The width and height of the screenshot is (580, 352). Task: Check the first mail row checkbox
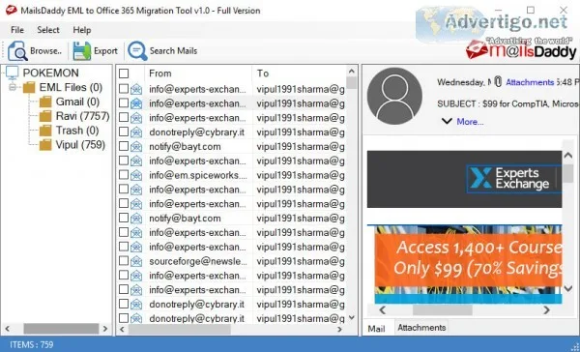click(x=124, y=89)
